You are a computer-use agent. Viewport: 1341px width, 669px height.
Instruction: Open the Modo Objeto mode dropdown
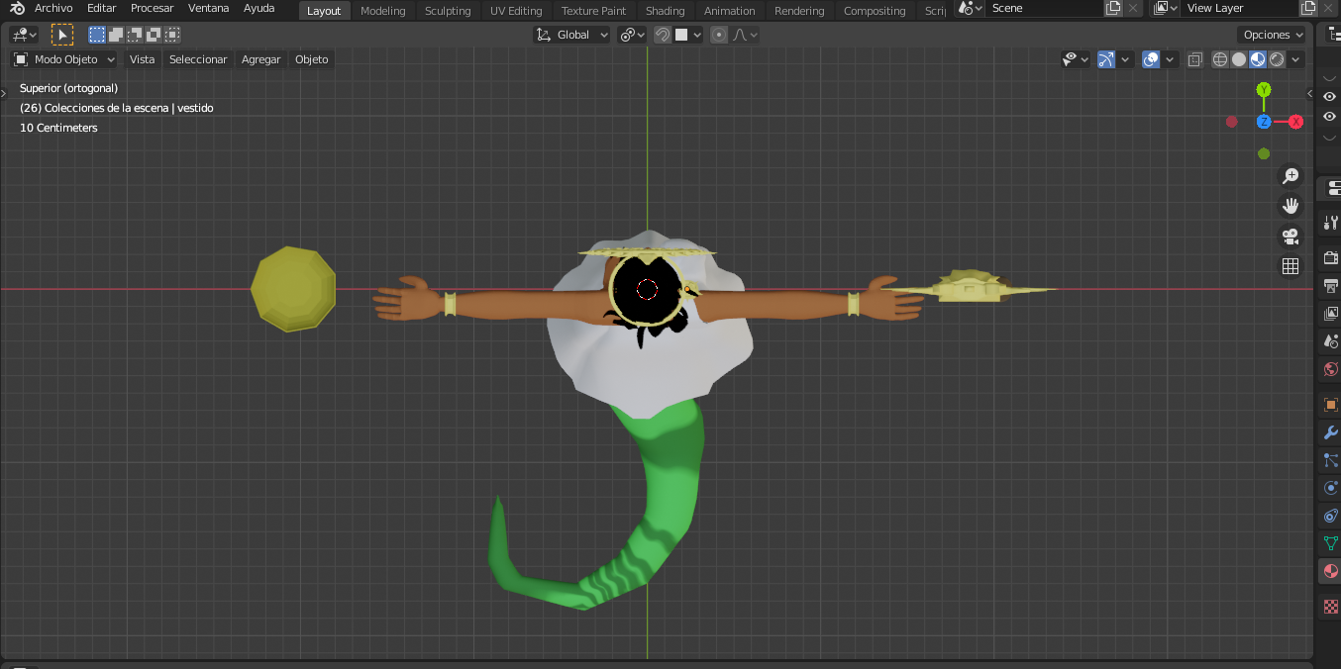tap(65, 59)
